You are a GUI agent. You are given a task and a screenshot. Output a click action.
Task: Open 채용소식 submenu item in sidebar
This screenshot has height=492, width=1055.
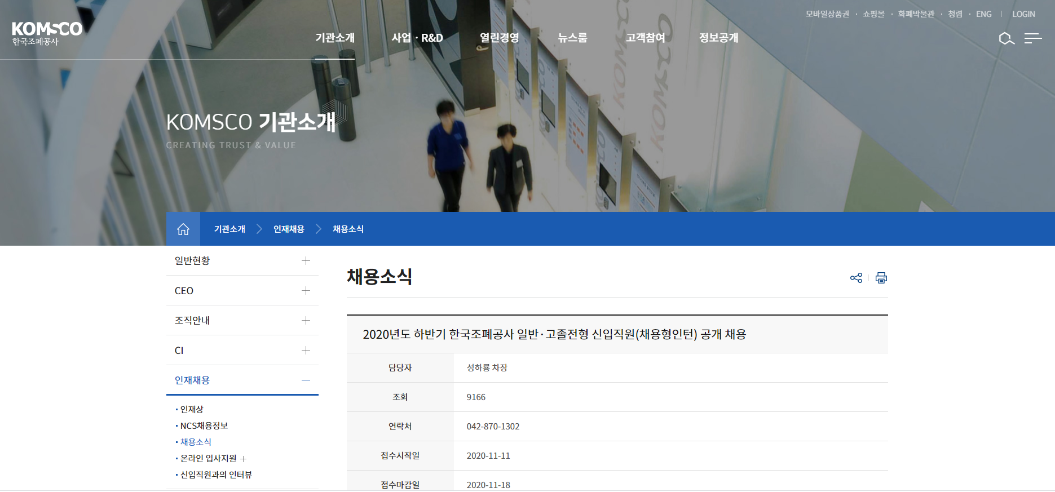196,442
